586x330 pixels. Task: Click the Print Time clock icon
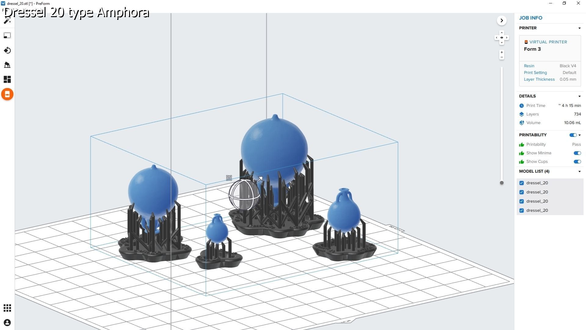(521, 106)
